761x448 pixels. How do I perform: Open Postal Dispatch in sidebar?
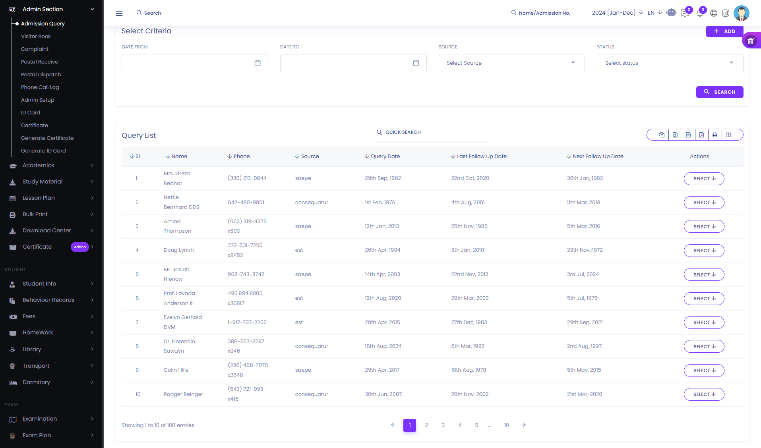tap(41, 74)
